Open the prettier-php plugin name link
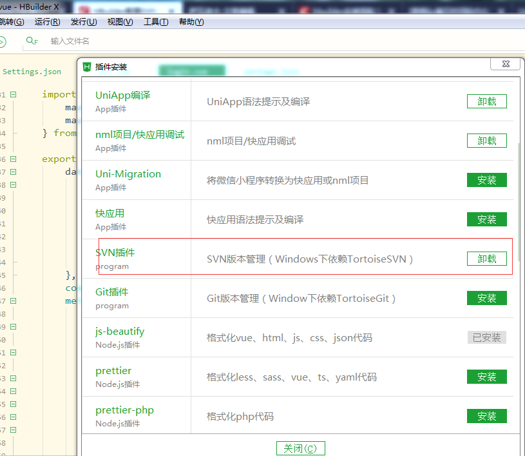525x456 pixels. (x=124, y=410)
